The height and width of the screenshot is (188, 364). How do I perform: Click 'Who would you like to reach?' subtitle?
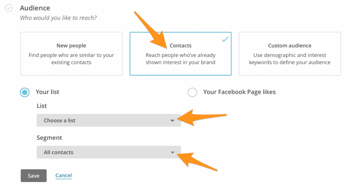pyautogui.click(x=58, y=18)
